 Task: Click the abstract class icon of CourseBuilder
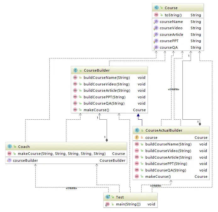[75, 70]
